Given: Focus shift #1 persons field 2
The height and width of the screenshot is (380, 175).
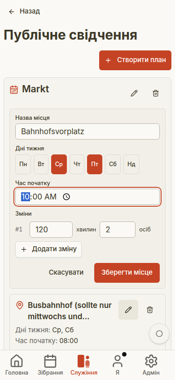Looking at the screenshot, I should pos(118,230).
